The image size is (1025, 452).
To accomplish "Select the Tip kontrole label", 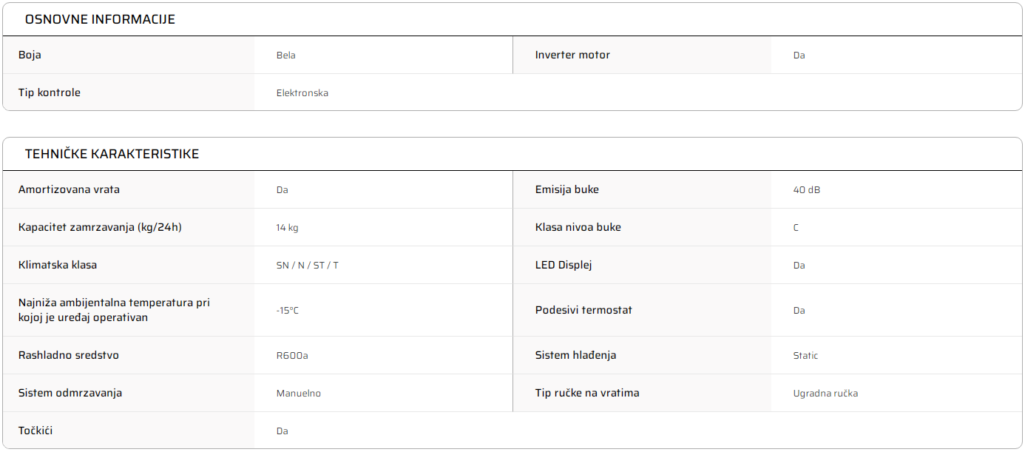I will (50, 92).
